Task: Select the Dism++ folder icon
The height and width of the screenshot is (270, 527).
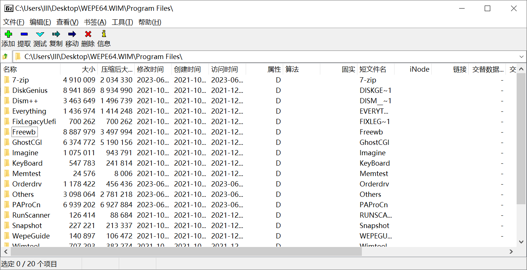Action: click(7, 101)
